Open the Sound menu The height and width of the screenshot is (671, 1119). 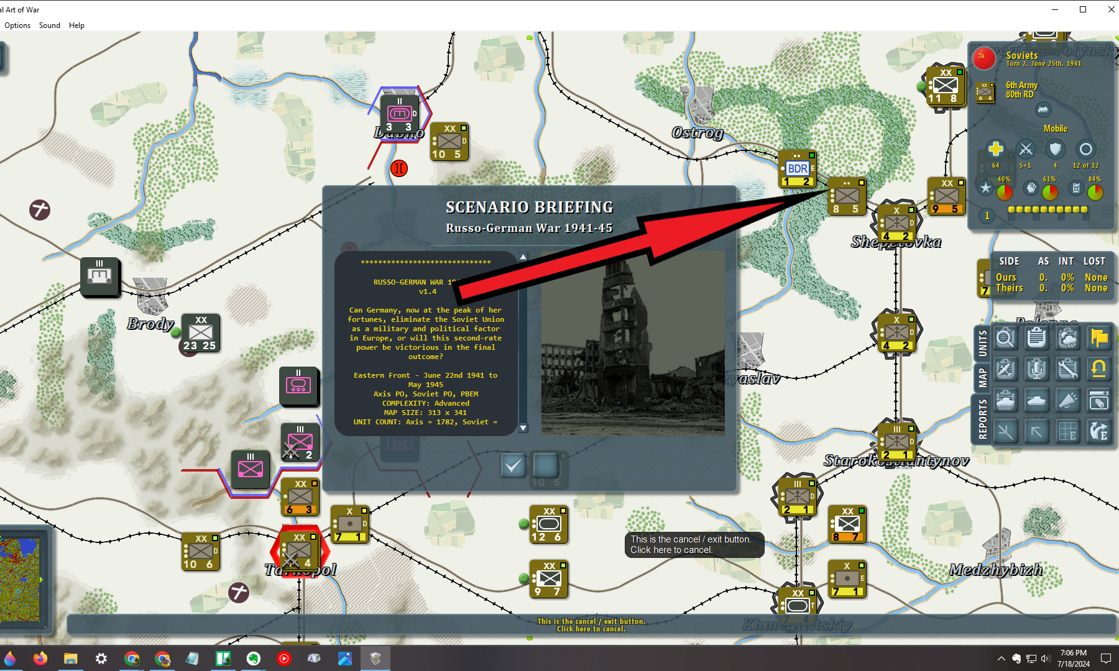coord(50,25)
